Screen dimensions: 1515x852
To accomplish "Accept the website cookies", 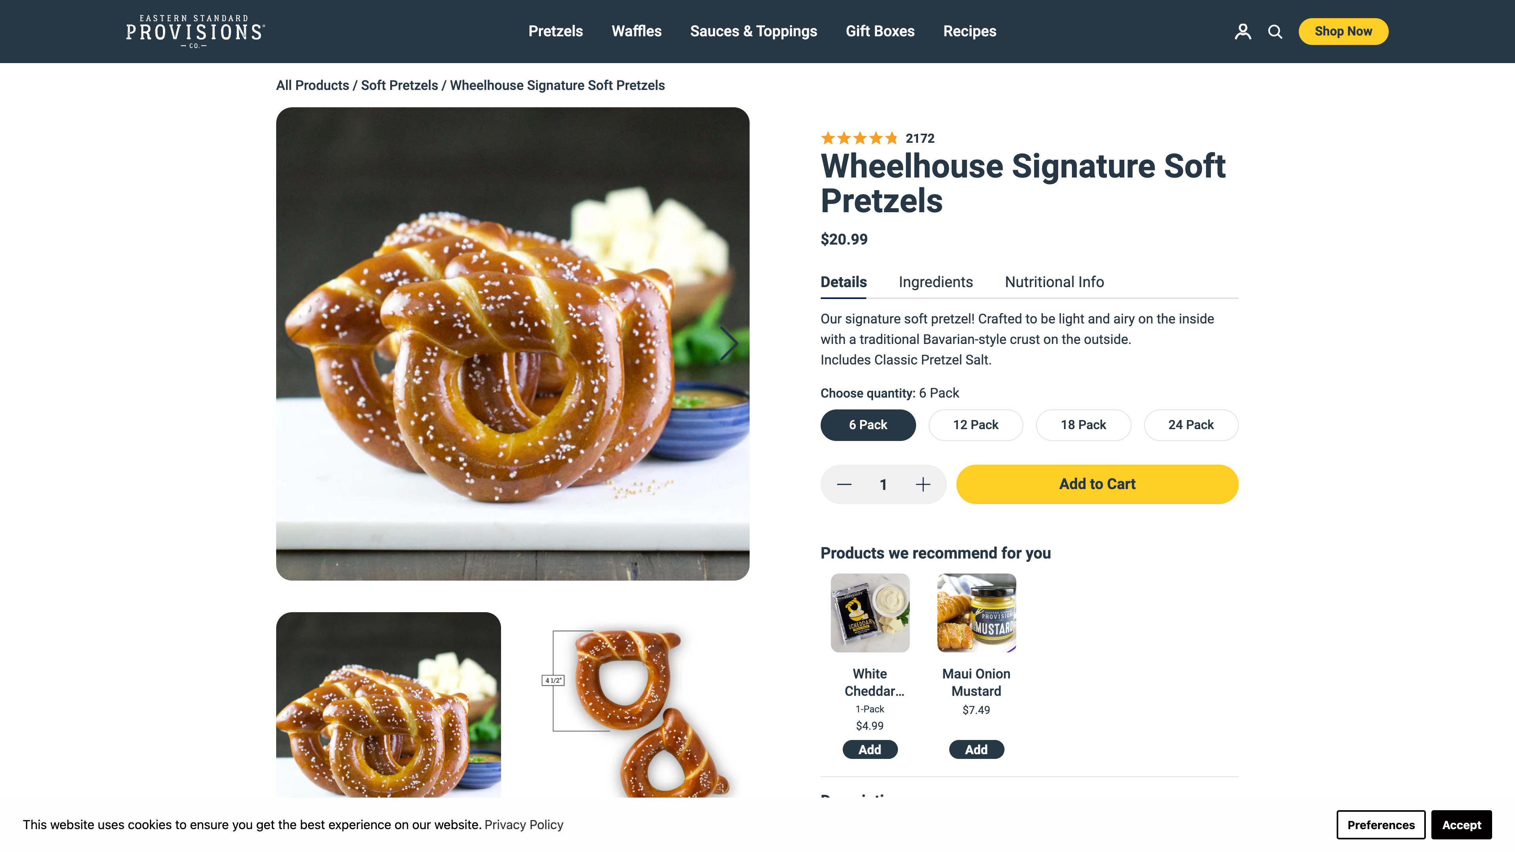I will [1461, 824].
